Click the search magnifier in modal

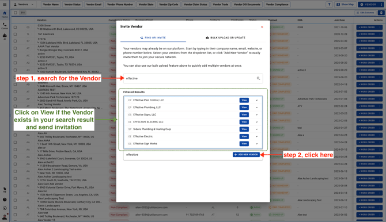(x=258, y=78)
